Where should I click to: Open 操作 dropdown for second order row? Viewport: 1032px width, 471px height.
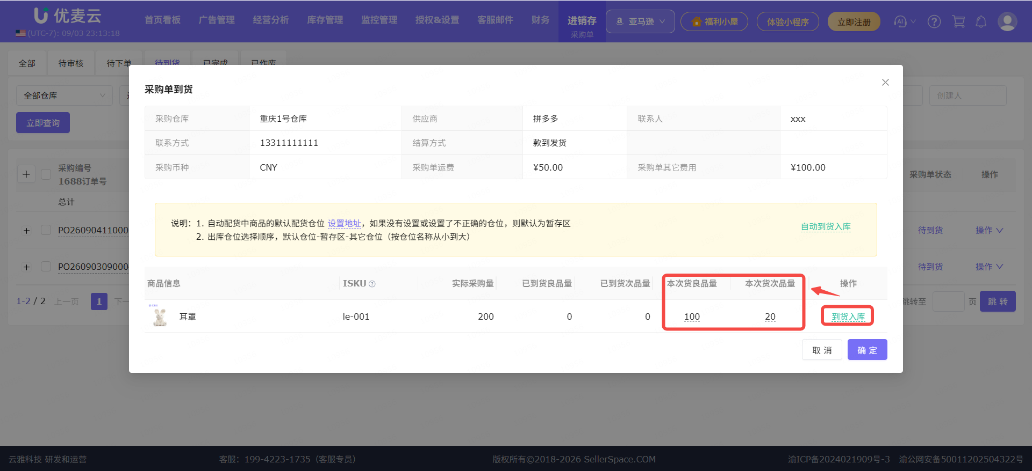[x=989, y=267]
